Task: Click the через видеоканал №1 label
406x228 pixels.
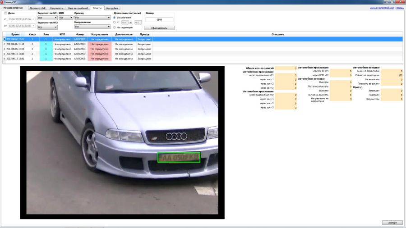Action: pyautogui.click(x=261, y=75)
